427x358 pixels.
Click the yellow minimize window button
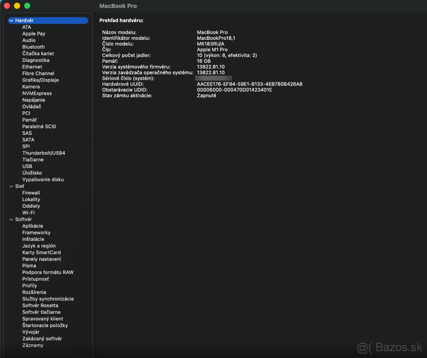pyautogui.click(x=17, y=6)
